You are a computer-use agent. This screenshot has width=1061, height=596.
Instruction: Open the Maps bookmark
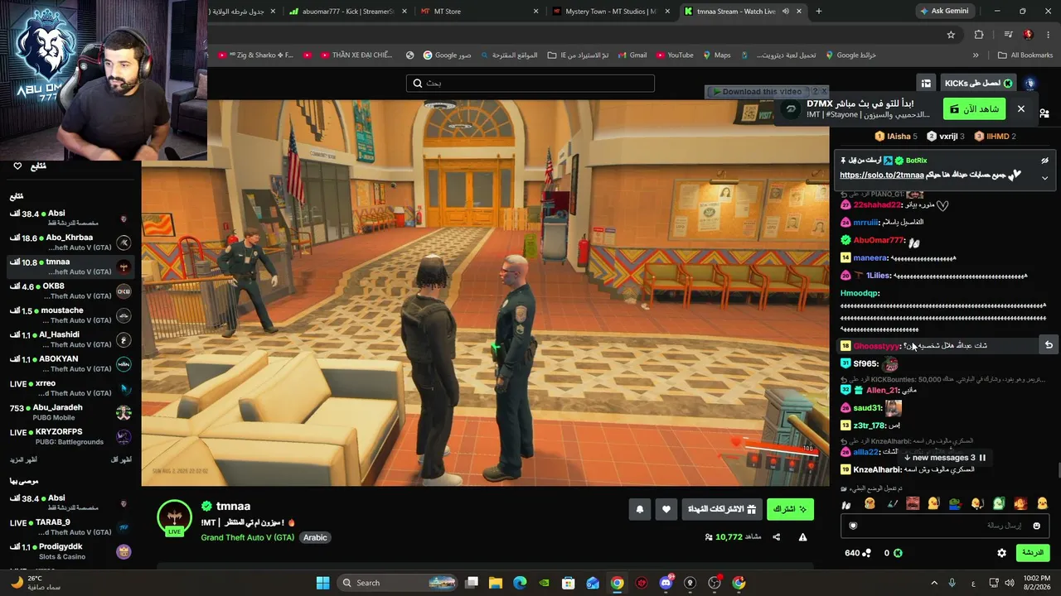[x=715, y=55]
